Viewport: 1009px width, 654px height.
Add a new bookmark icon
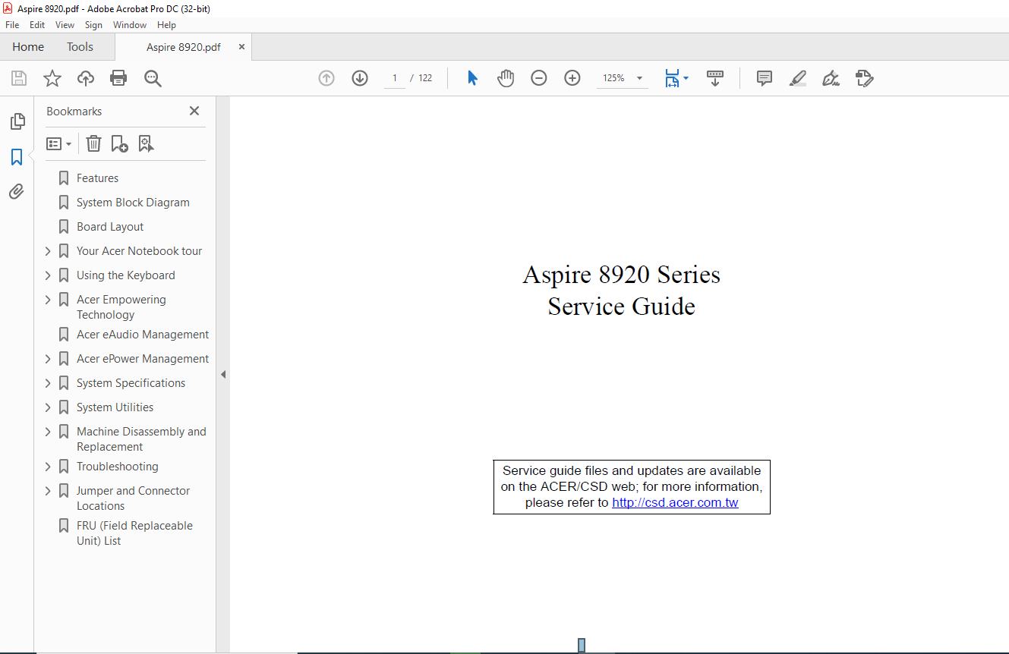pos(119,143)
